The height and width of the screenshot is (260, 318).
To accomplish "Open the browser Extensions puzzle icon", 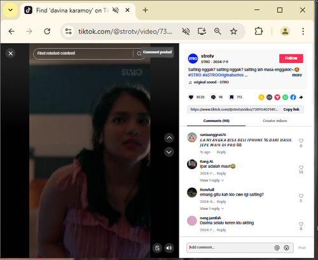I will point(259,31).
